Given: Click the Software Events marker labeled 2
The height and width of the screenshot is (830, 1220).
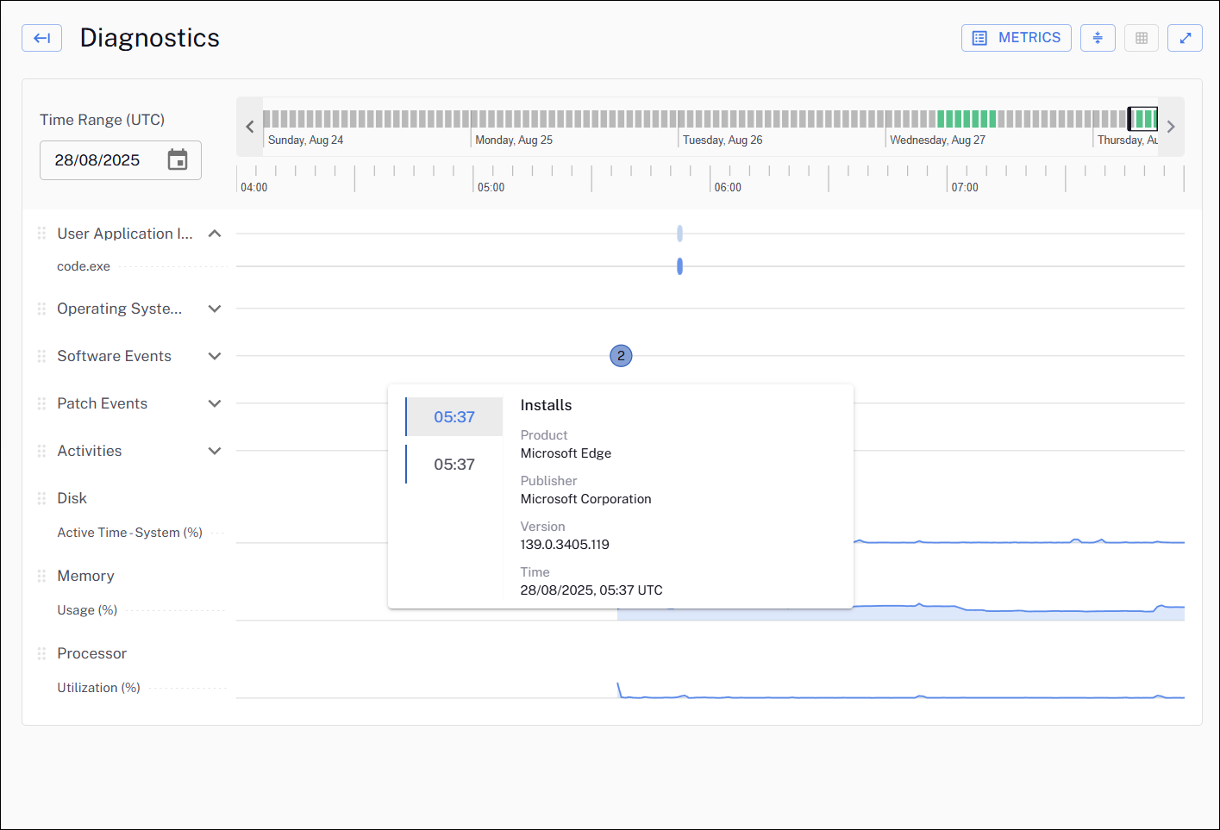Looking at the screenshot, I should point(621,356).
